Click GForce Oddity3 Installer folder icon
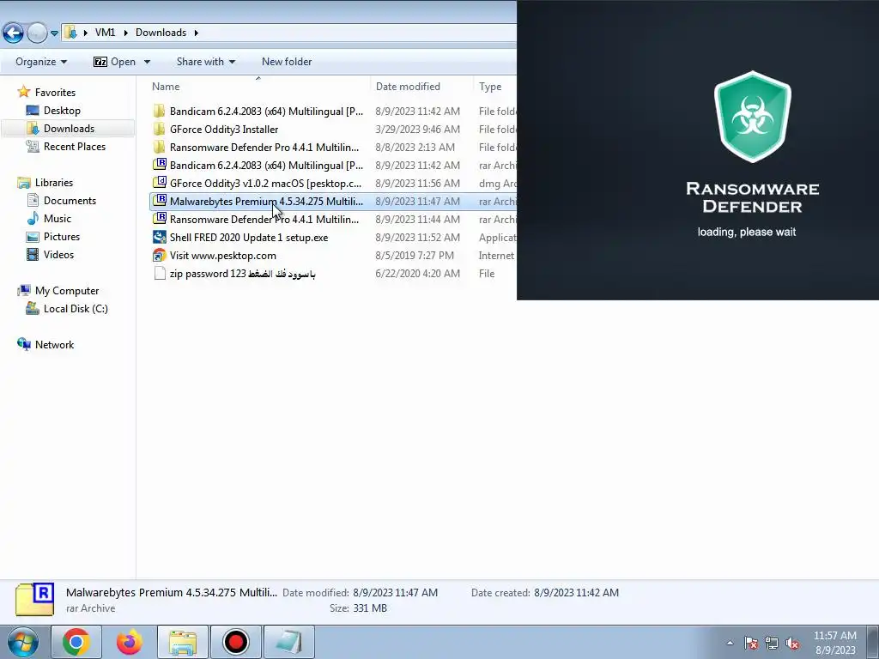879x659 pixels. 159,129
